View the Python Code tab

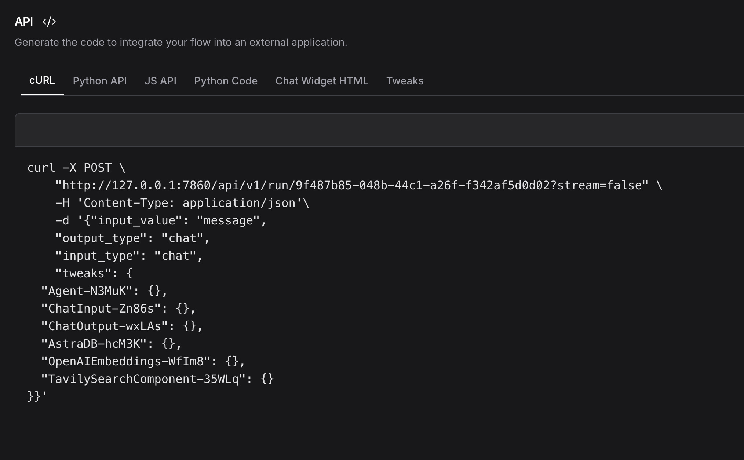(226, 81)
